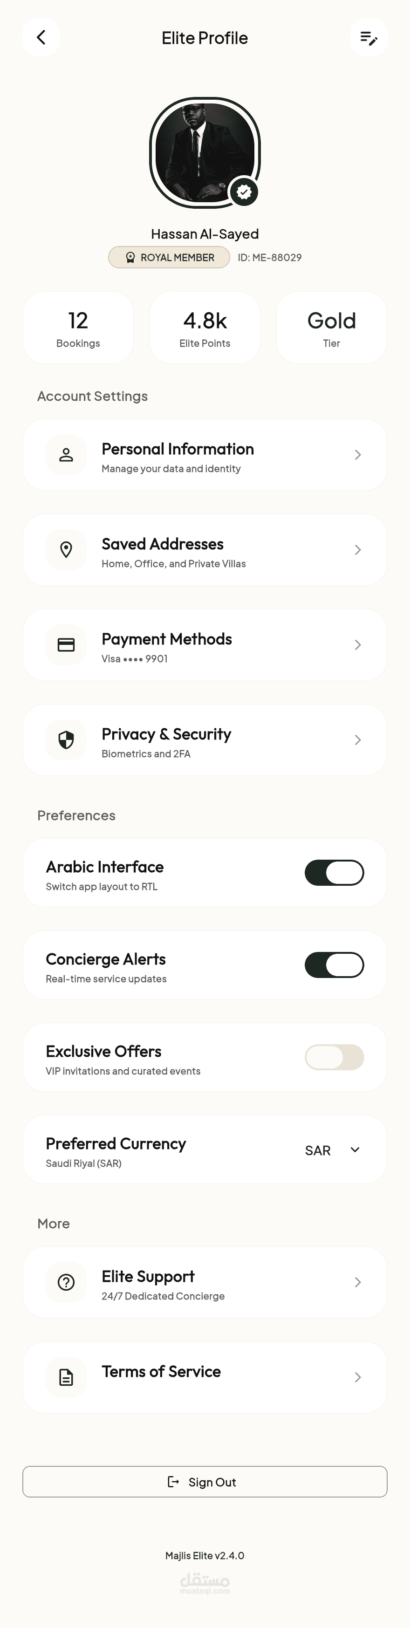Open the Saved Addresses menu row
Image resolution: width=410 pixels, height=1628 pixels.
(205, 550)
